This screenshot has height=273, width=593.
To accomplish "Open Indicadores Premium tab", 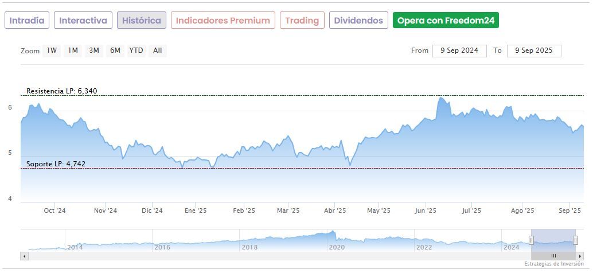I will tap(223, 21).
